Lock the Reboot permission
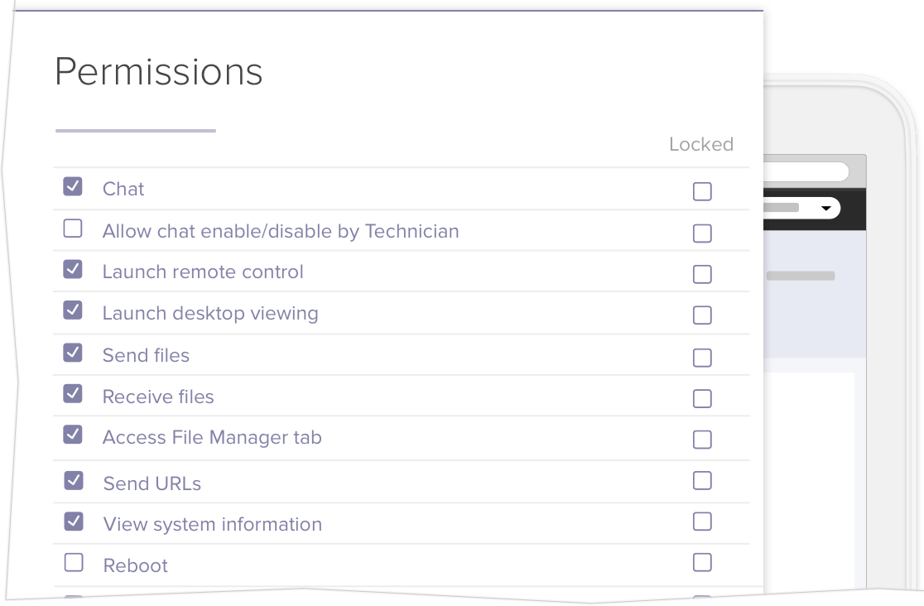Screen dimensions: 924x606 pyautogui.click(x=702, y=563)
